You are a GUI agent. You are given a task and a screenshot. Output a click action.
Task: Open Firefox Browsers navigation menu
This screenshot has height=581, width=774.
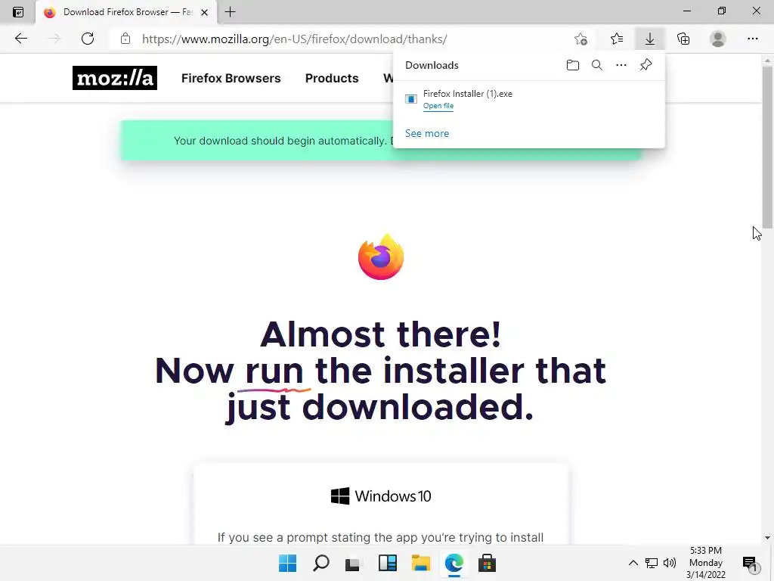click(231, 78)
